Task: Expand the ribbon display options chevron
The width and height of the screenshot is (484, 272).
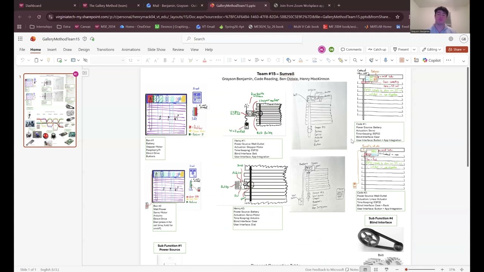Action: coord(463,61)
